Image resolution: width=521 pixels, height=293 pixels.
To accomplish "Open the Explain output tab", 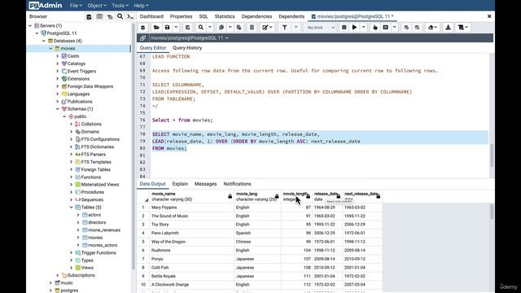I will point(180,184).
